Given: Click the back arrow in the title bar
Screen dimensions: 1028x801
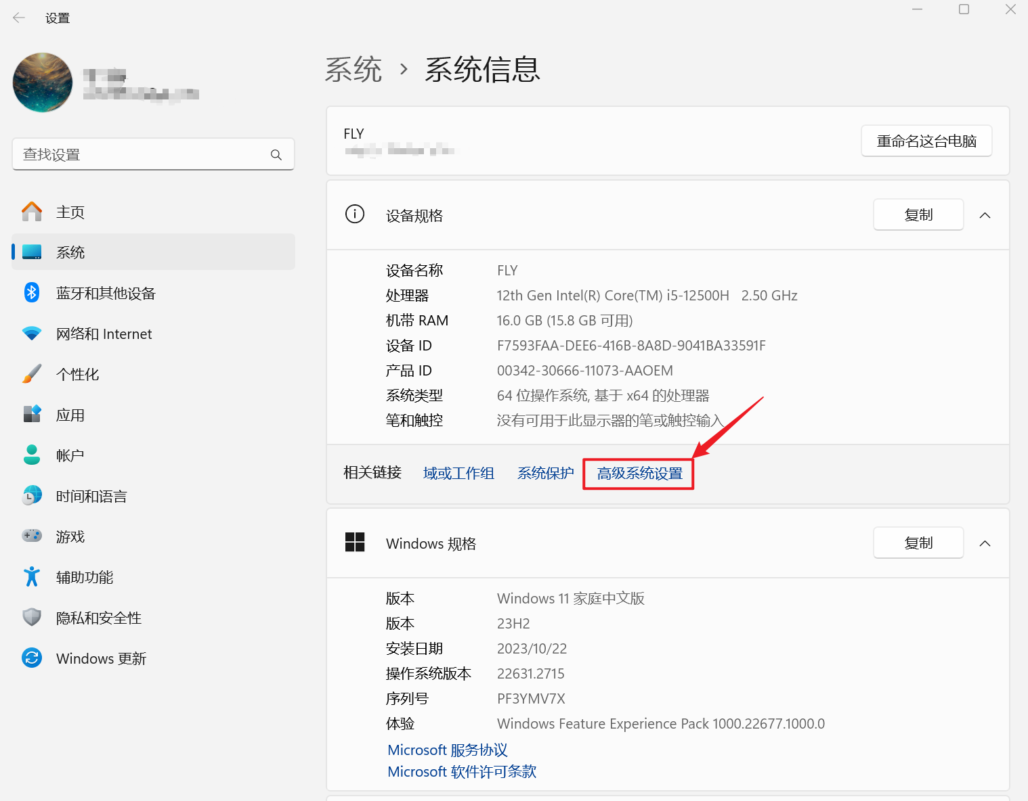Looking at the screenshot, I should pyautogui.click(x=19, y=18).
